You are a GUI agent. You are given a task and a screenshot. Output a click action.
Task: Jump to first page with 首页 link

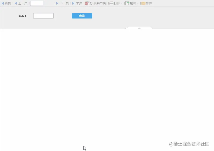coord(6,3)
